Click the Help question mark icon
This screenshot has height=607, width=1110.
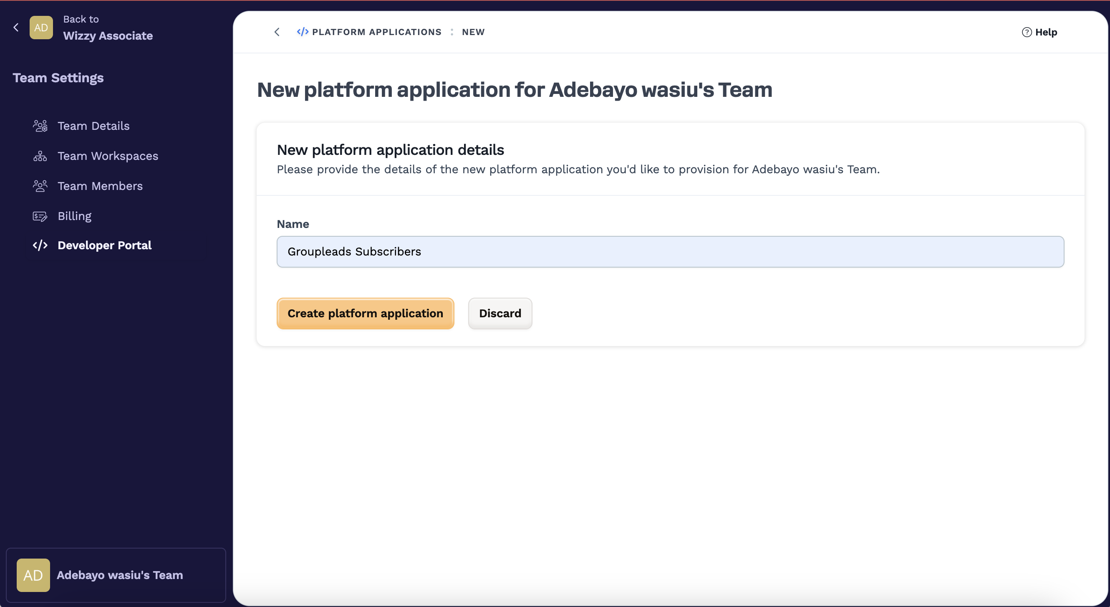(1027, 32)
